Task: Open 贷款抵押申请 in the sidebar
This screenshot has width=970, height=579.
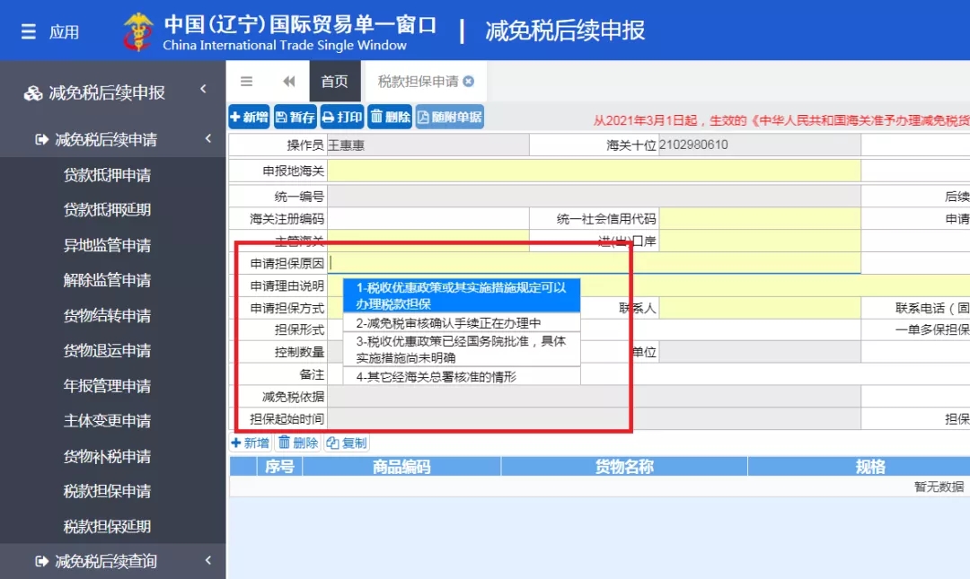Action: [x=107, y=175]
